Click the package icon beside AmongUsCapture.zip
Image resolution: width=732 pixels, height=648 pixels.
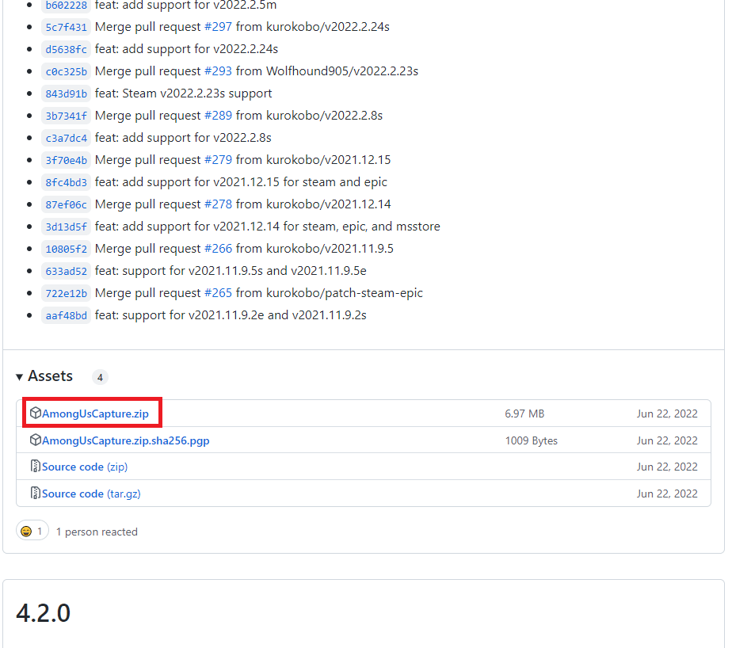click(x=36, y=414)
